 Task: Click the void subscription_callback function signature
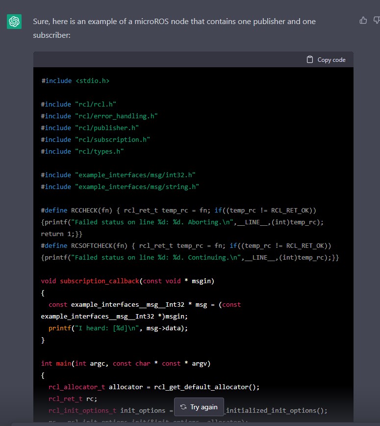tap(127, 281)
